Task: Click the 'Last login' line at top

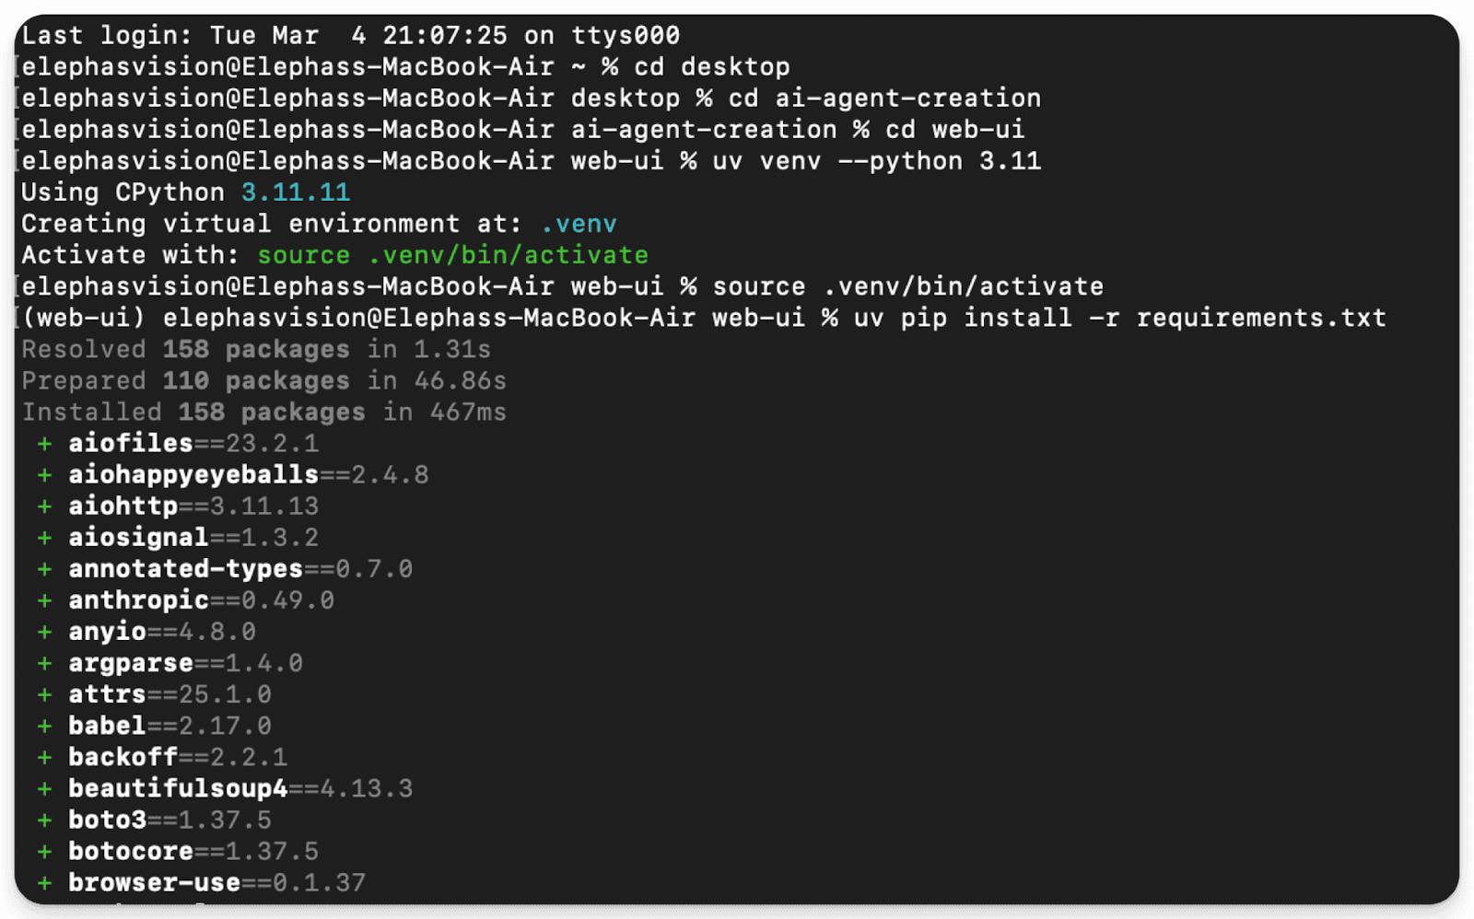Action: (350, 36)
